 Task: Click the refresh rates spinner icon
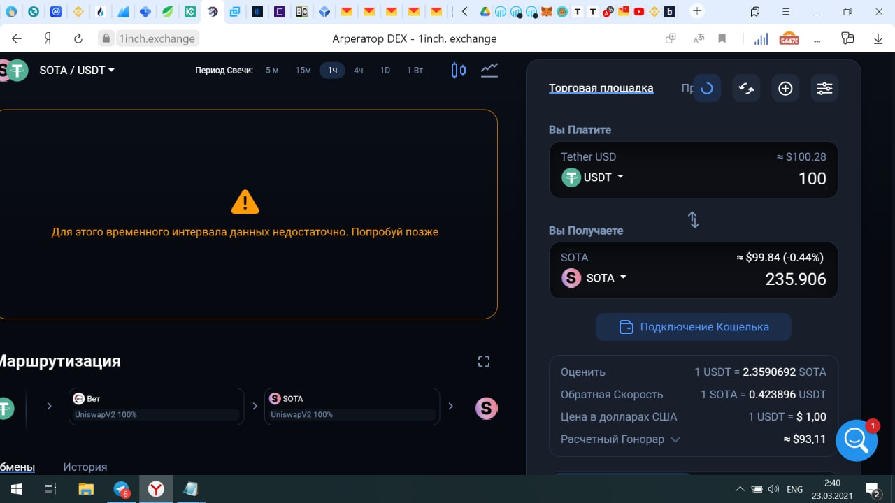click(x=707, y=89)
